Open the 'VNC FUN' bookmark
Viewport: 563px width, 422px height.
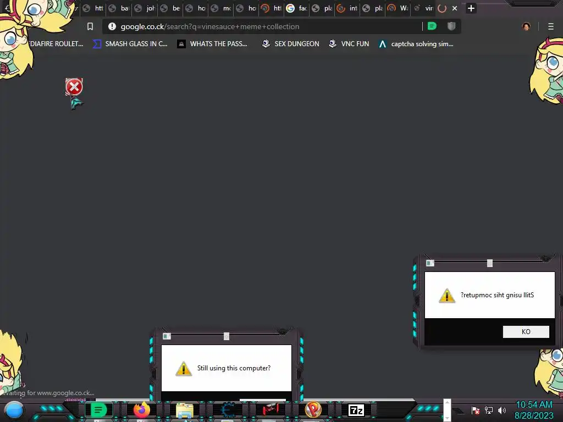pos(349,44)
